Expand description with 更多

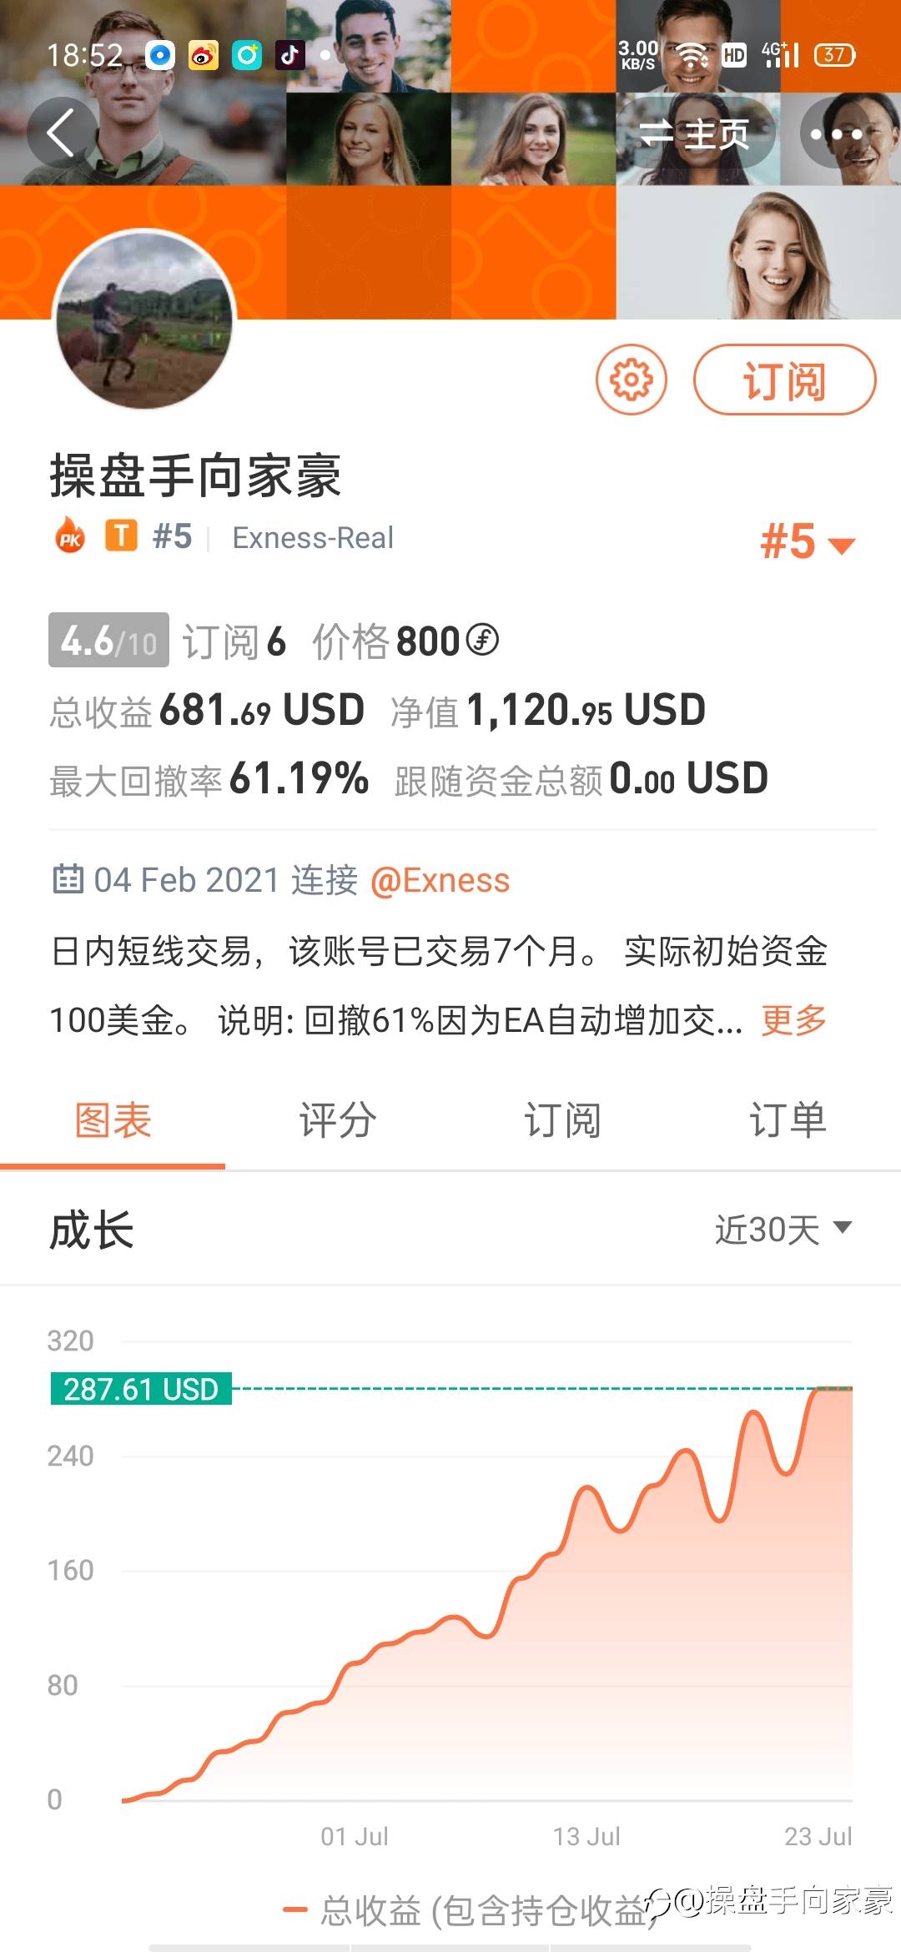[x=793, y=1019]
